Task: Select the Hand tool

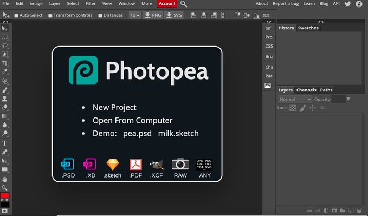Action: pos(4,179)
